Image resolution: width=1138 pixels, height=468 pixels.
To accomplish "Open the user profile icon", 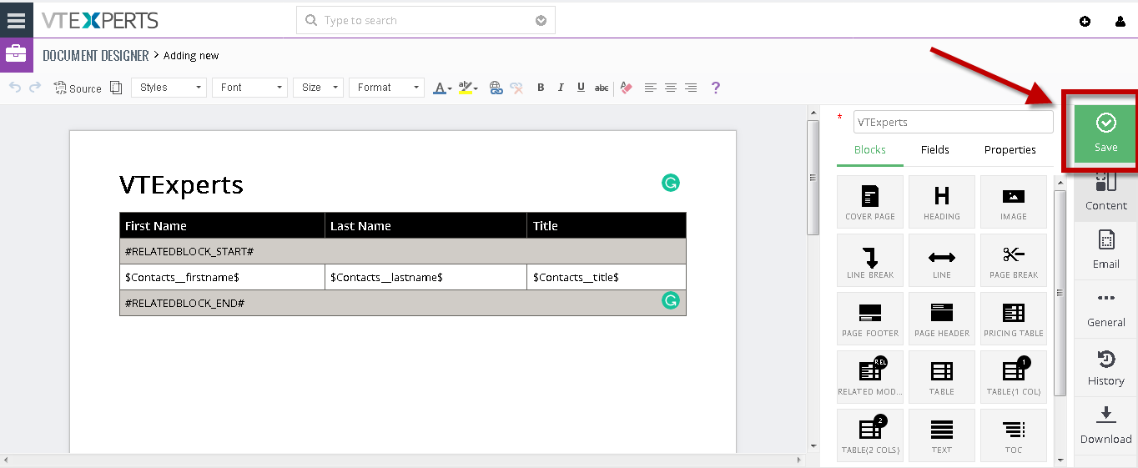I will [1120, 22].
